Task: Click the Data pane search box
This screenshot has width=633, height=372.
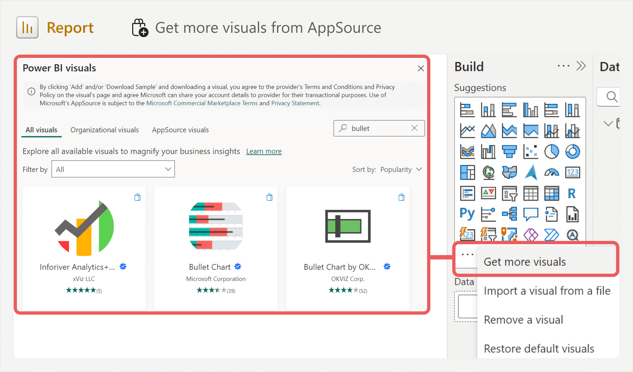Action: pyautogui.click(x=608, y=97)
